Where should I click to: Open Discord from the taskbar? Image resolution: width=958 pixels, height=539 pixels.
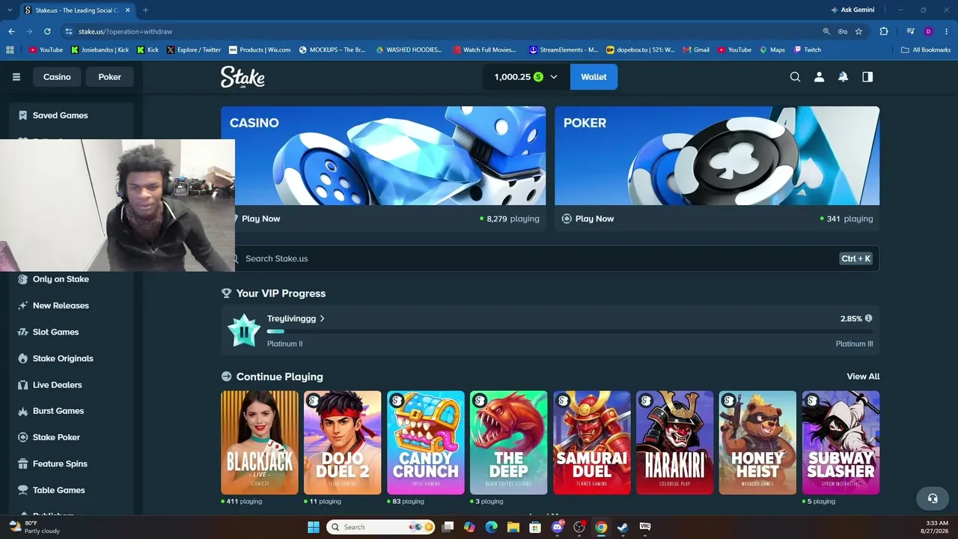coord(557,527)
